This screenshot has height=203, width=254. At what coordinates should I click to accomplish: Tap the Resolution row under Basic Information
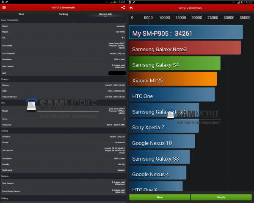(x=63, y=59)
